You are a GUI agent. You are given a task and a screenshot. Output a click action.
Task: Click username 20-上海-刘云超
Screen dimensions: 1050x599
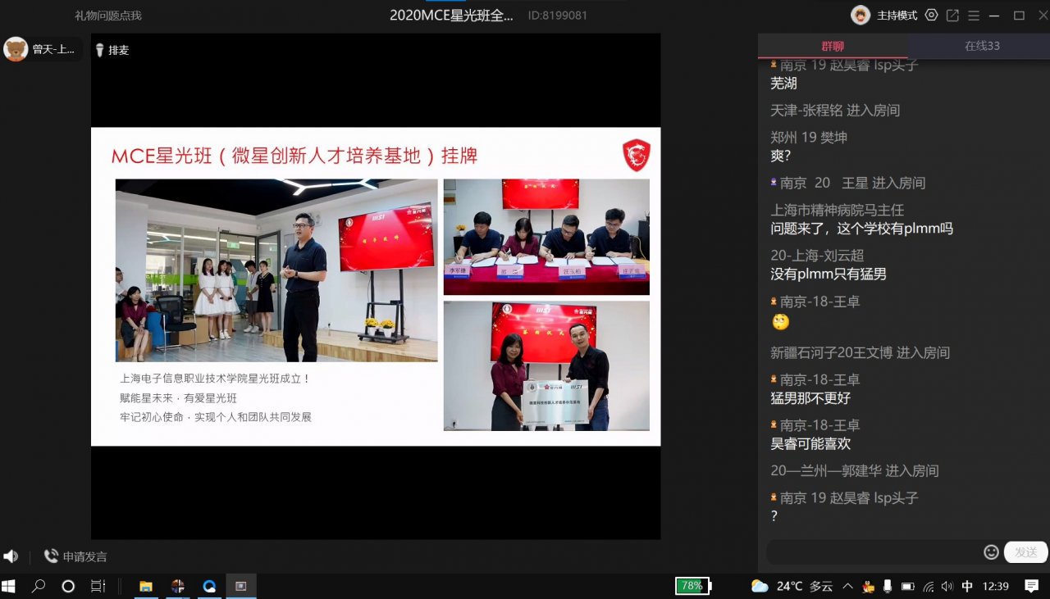point(817,256)
